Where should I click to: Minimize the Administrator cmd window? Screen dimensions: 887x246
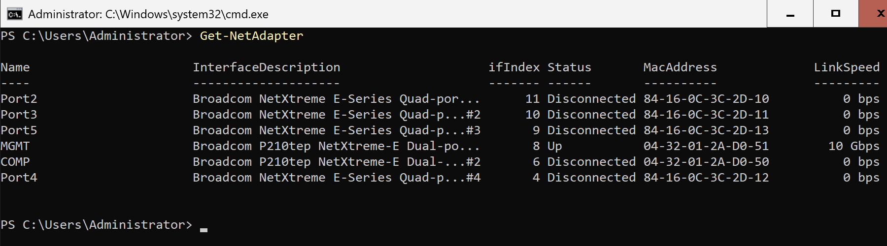point(790,14)
